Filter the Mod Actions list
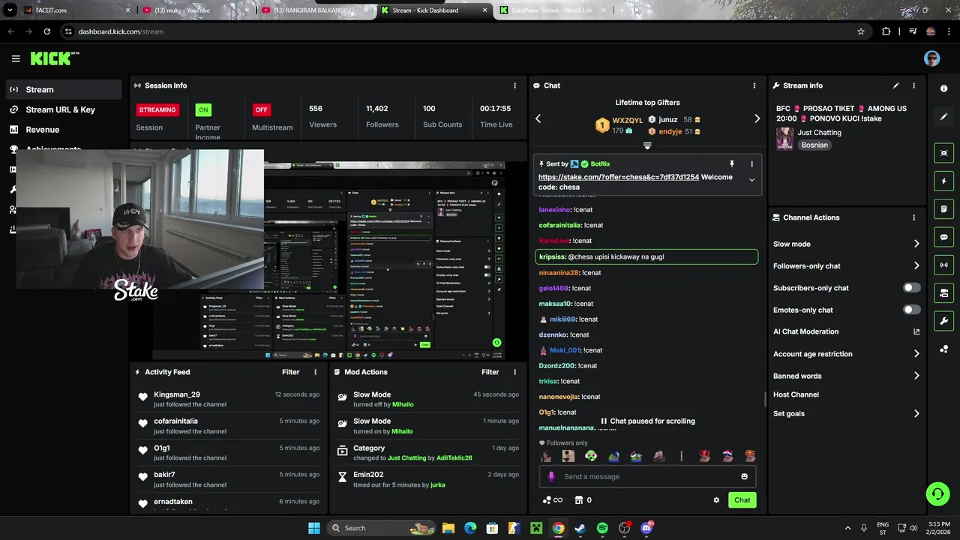 click(490, 372)
